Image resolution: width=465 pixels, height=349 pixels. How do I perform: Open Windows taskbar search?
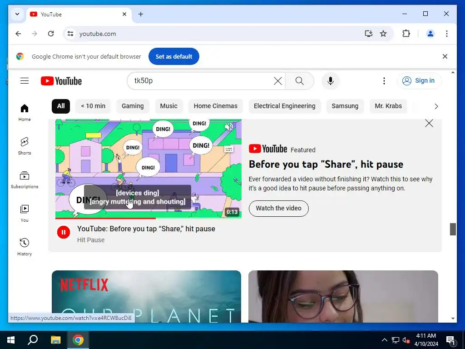tap(33, 340)
